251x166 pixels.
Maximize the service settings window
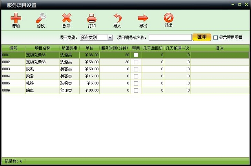[x=240, y=5]
